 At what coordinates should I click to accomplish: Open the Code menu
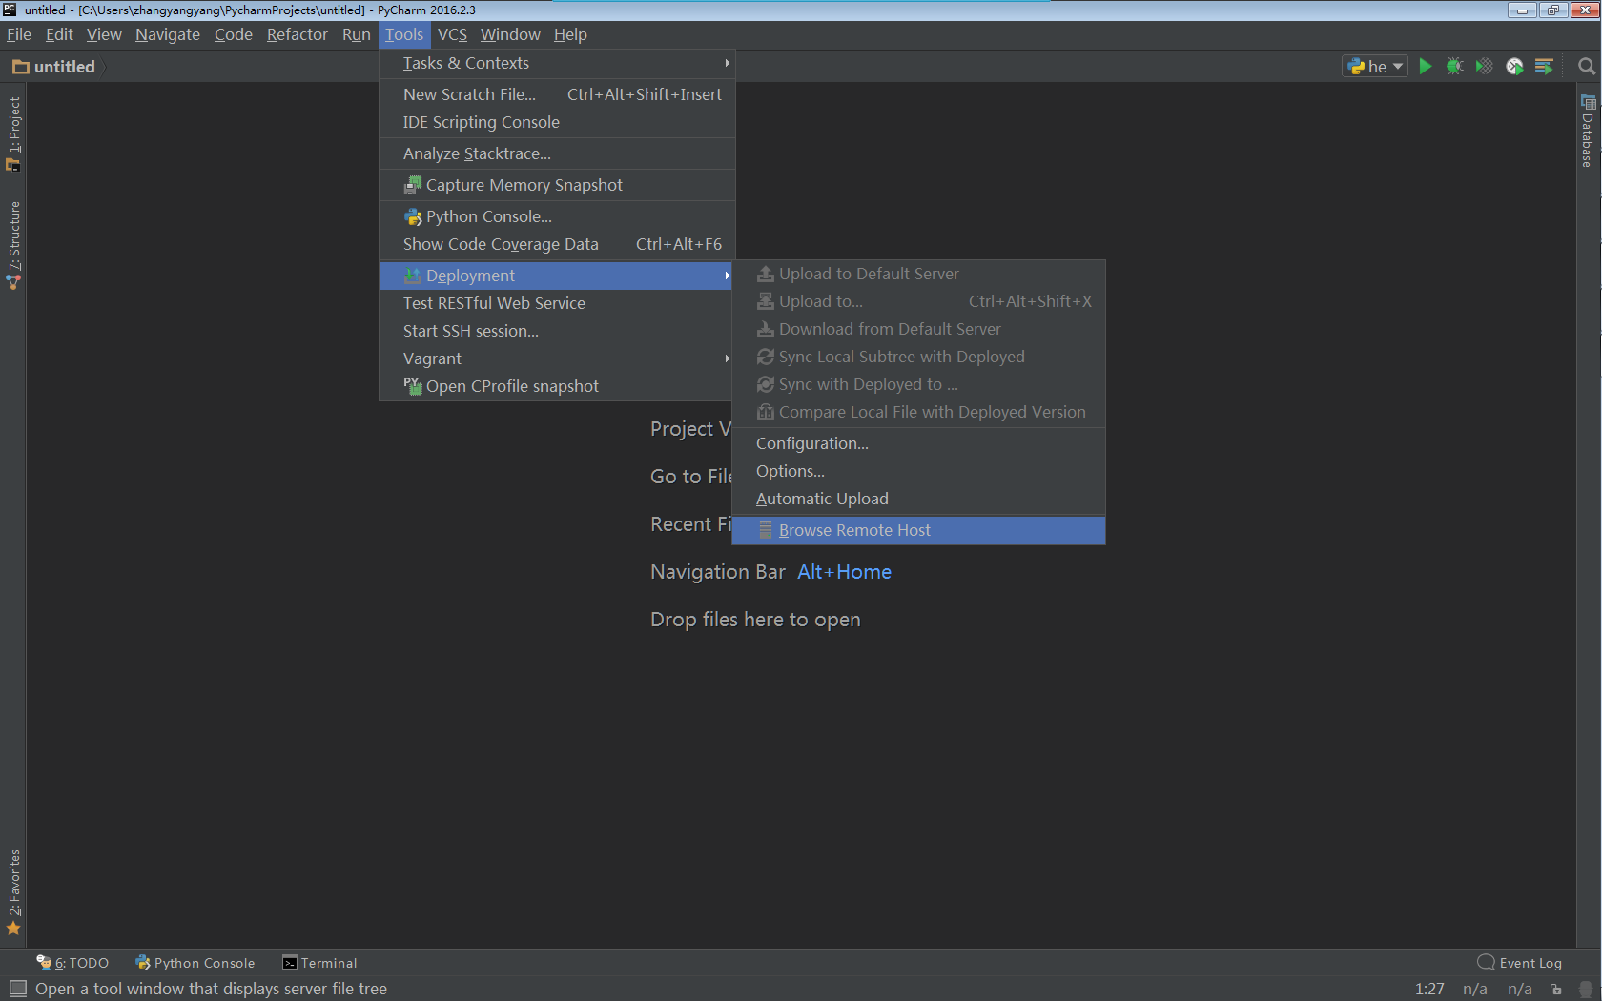[234, 34]
